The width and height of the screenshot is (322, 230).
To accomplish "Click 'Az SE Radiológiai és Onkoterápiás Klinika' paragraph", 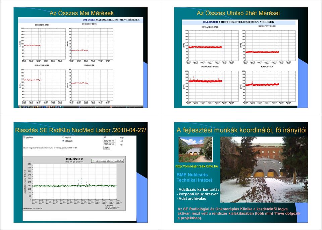I will 239,213.
